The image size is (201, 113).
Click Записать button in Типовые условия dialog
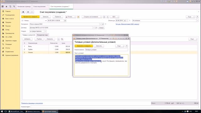click(99, 46)
